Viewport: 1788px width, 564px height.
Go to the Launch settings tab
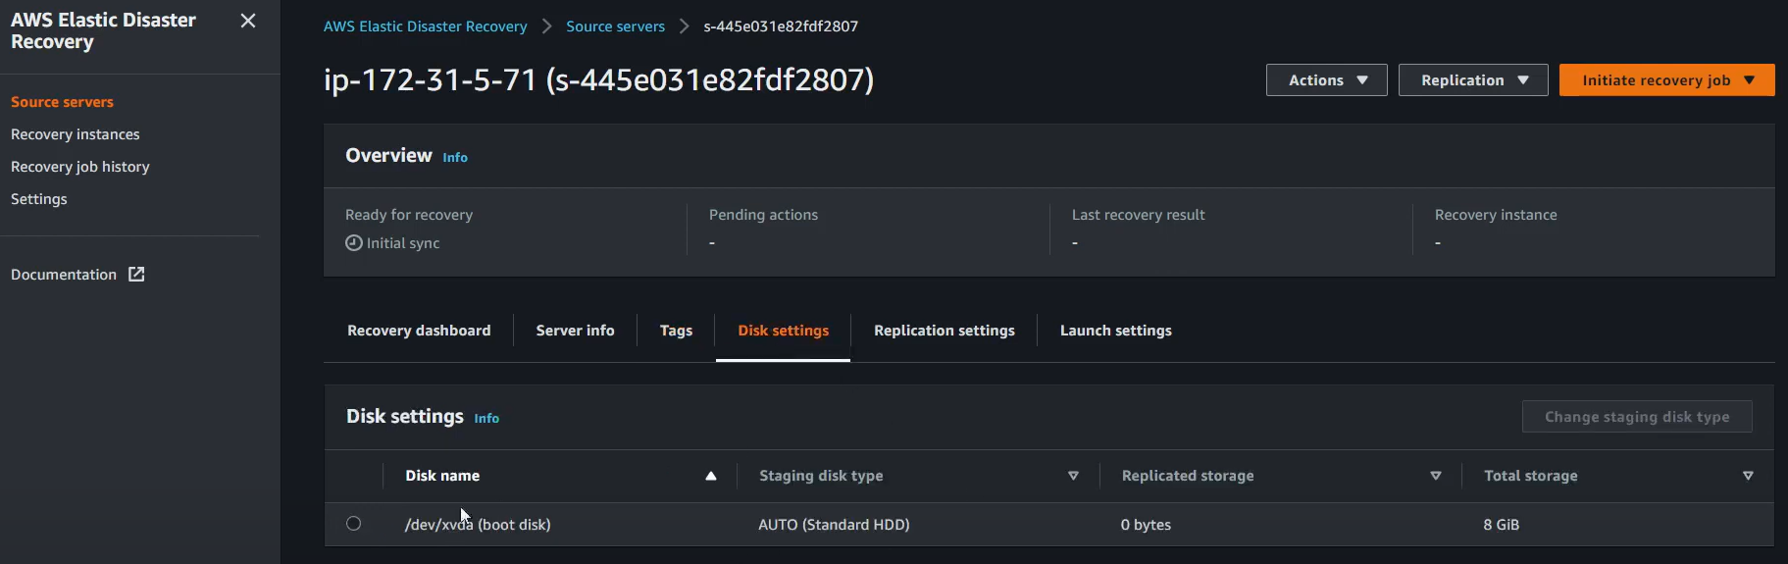pyautogui.click(x=1116, y=331)
